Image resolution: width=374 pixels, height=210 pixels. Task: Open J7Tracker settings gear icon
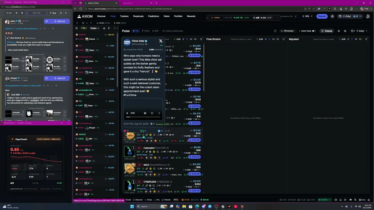[16, 13]
